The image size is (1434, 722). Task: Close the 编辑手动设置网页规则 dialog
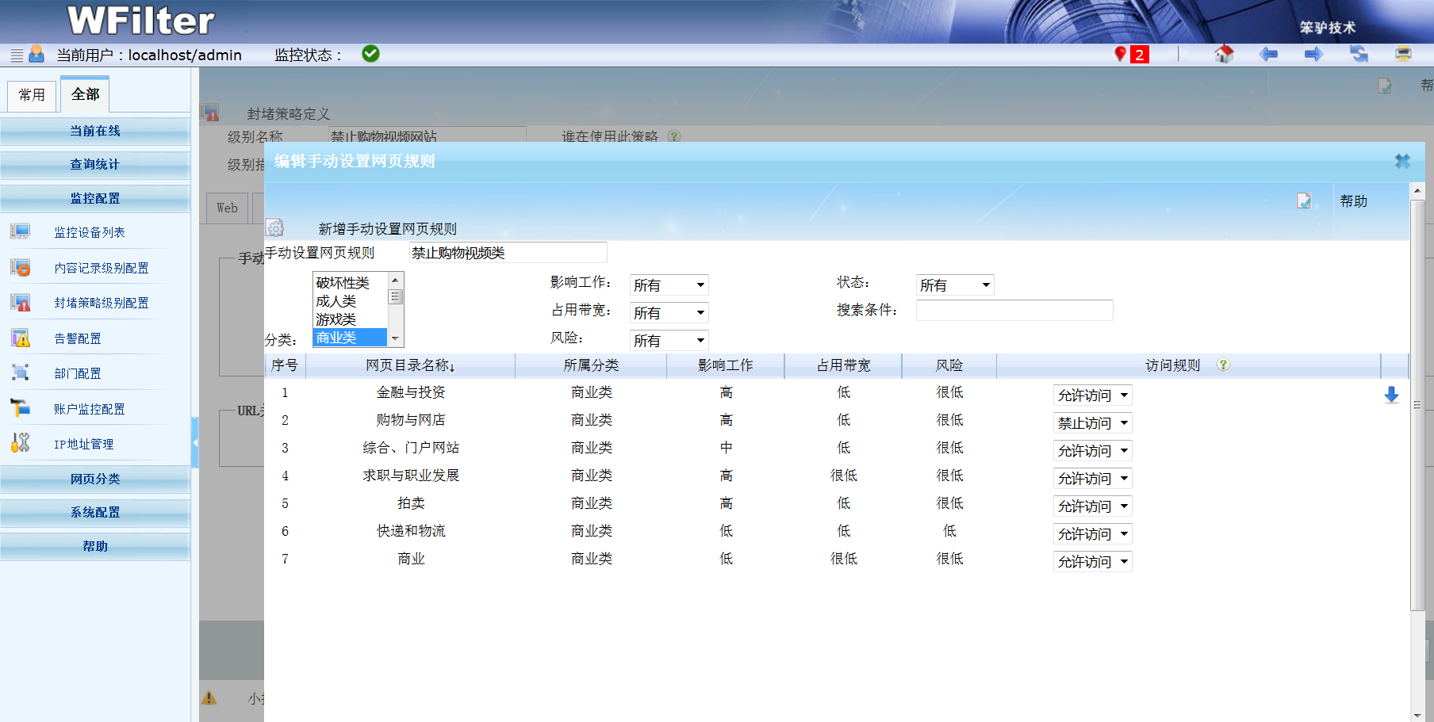click(1402, 161)
